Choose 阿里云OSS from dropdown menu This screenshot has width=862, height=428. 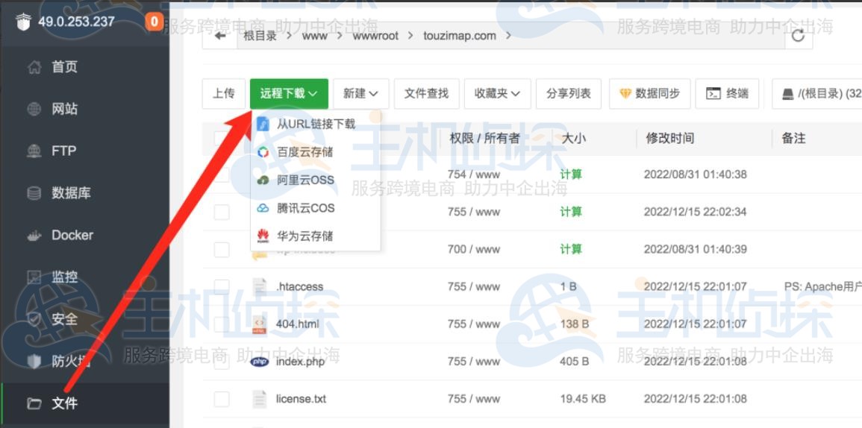[x=315, y=180]
